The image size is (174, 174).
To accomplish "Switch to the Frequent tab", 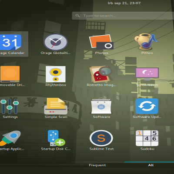I will pyautogui.click(x=97, y=165).
